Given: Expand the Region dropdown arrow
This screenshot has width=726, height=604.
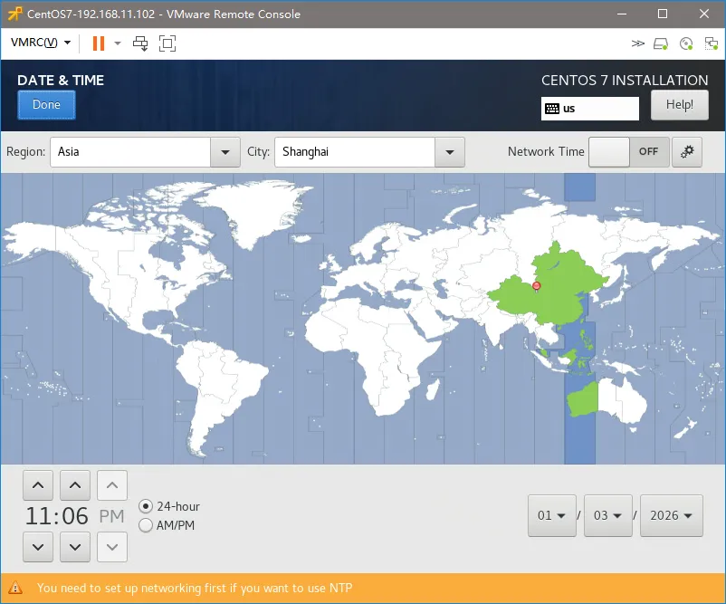Looking at the screenshot, I should click(x=225, y=152).
